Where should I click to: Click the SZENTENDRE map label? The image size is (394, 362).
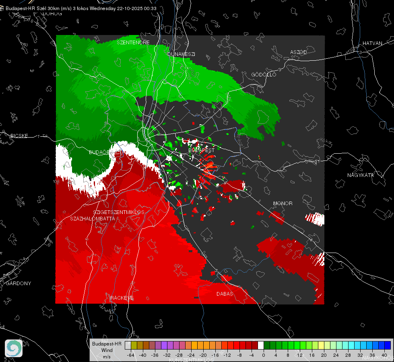133,43
